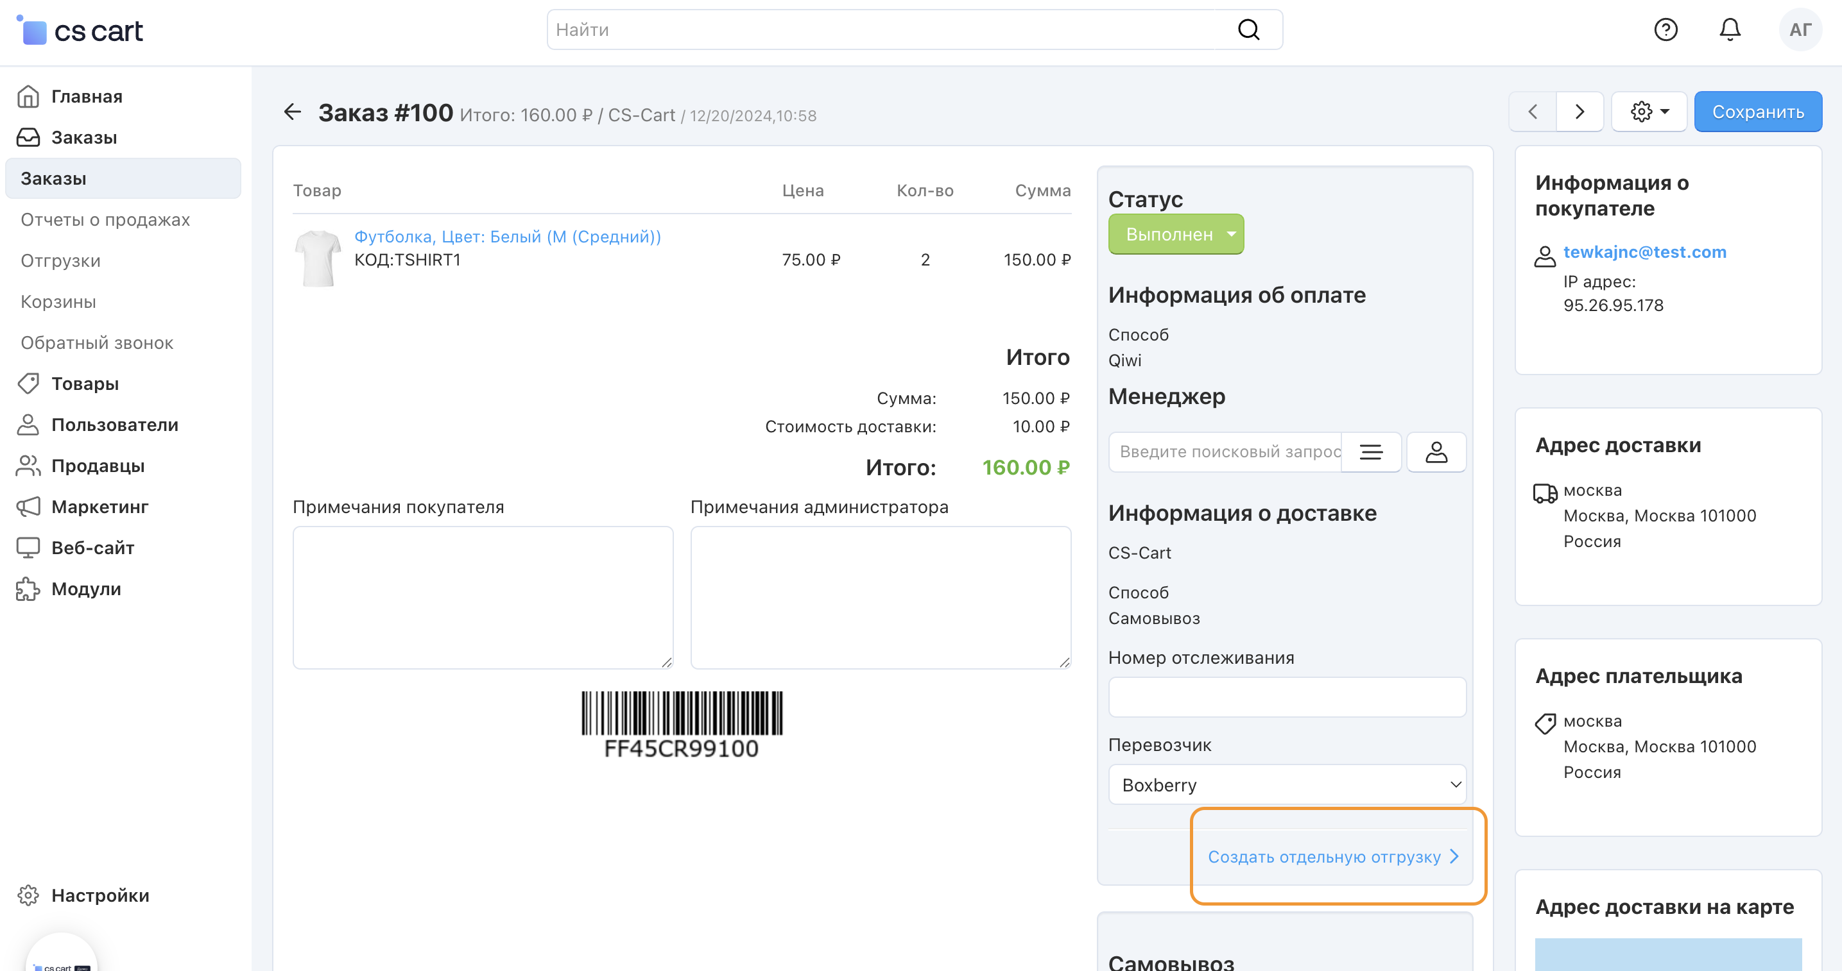The height and width of the screenshot is (971, 1842).
Task: Open the help question mark icon
Action: click(x=1666, y=30)
